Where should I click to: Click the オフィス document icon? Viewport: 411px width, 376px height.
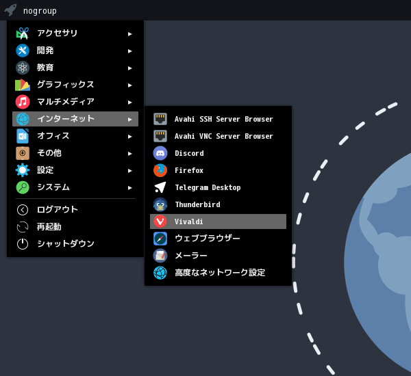tap(23, 136)
